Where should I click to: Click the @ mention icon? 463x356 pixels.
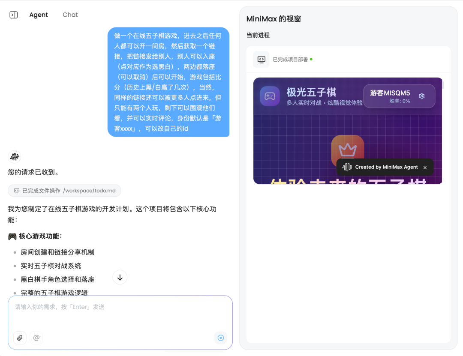click(36, 338)
